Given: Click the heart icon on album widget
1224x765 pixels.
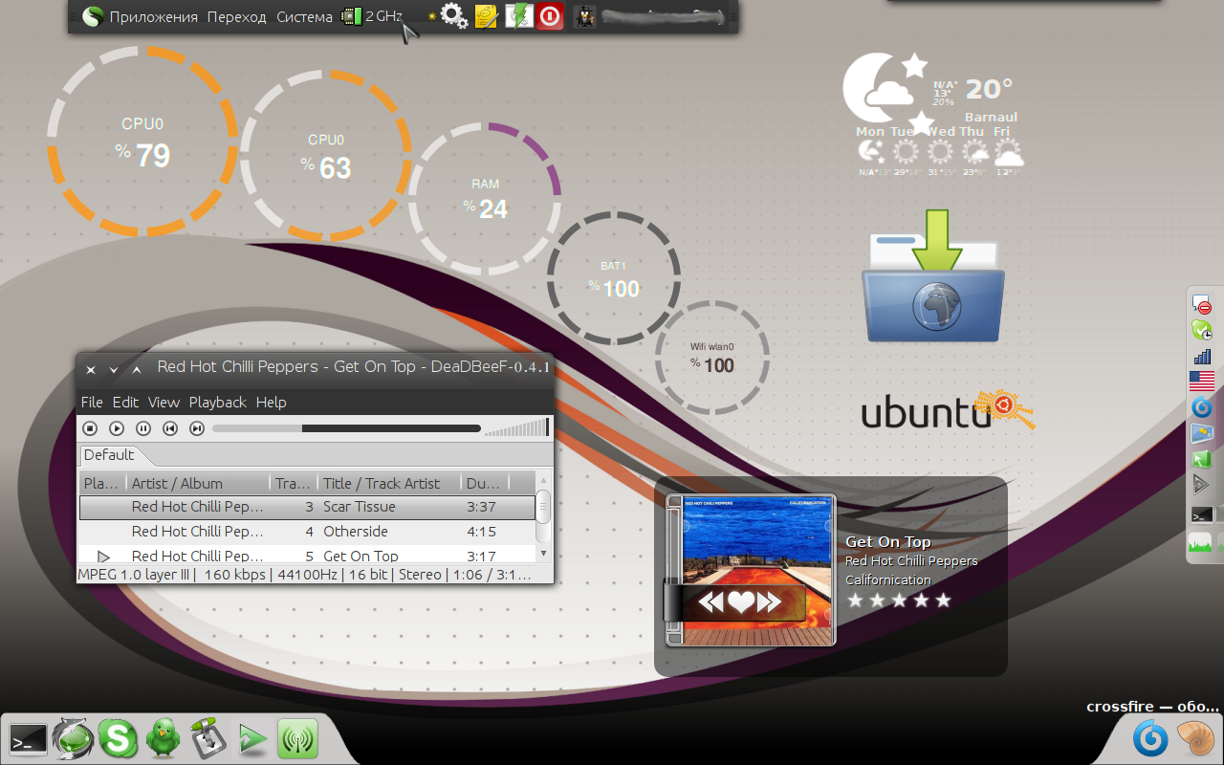Looking at the screenshot, I should [x=740, y=601].
